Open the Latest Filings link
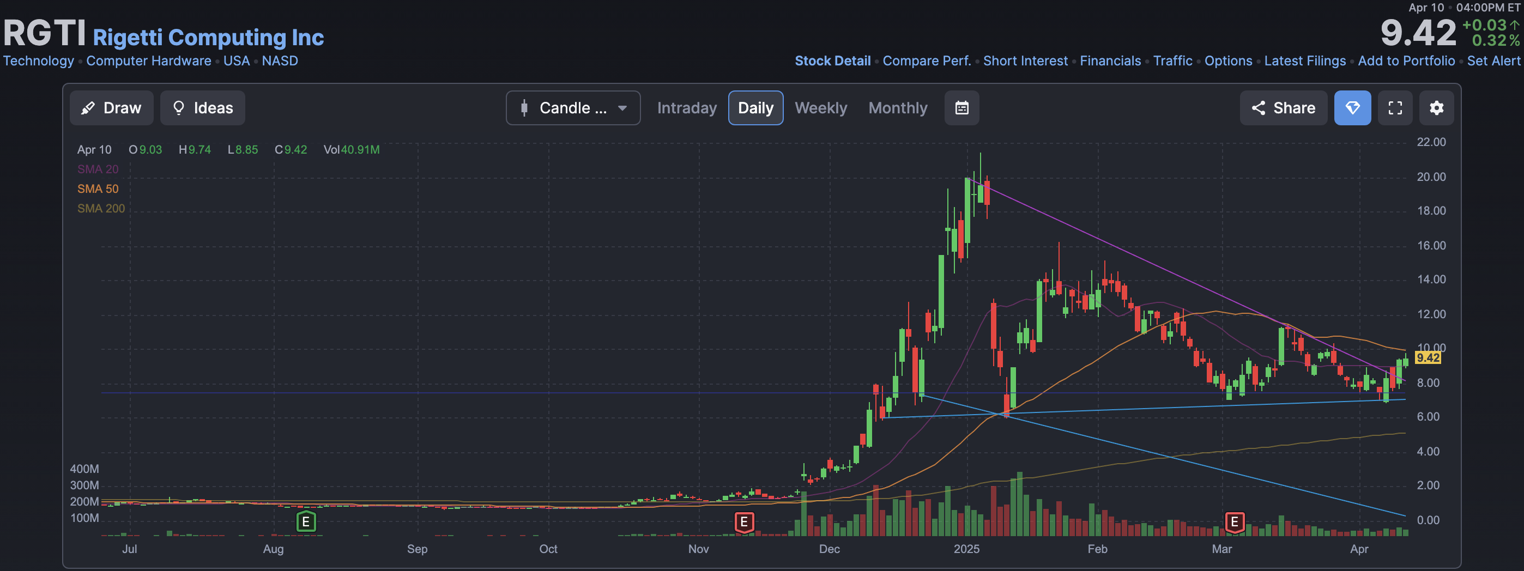 pos(1304,61)
